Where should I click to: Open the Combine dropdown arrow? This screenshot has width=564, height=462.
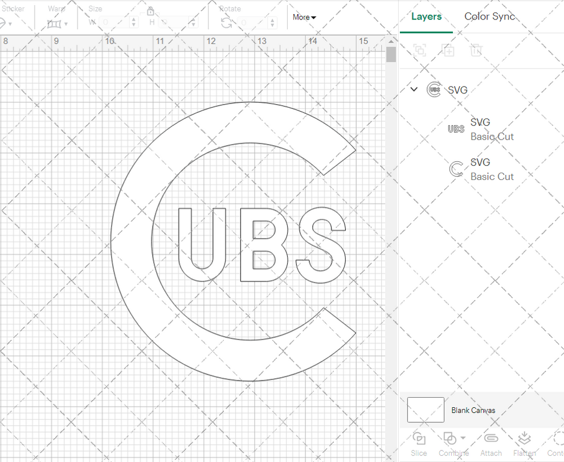[x=462, y=439]
